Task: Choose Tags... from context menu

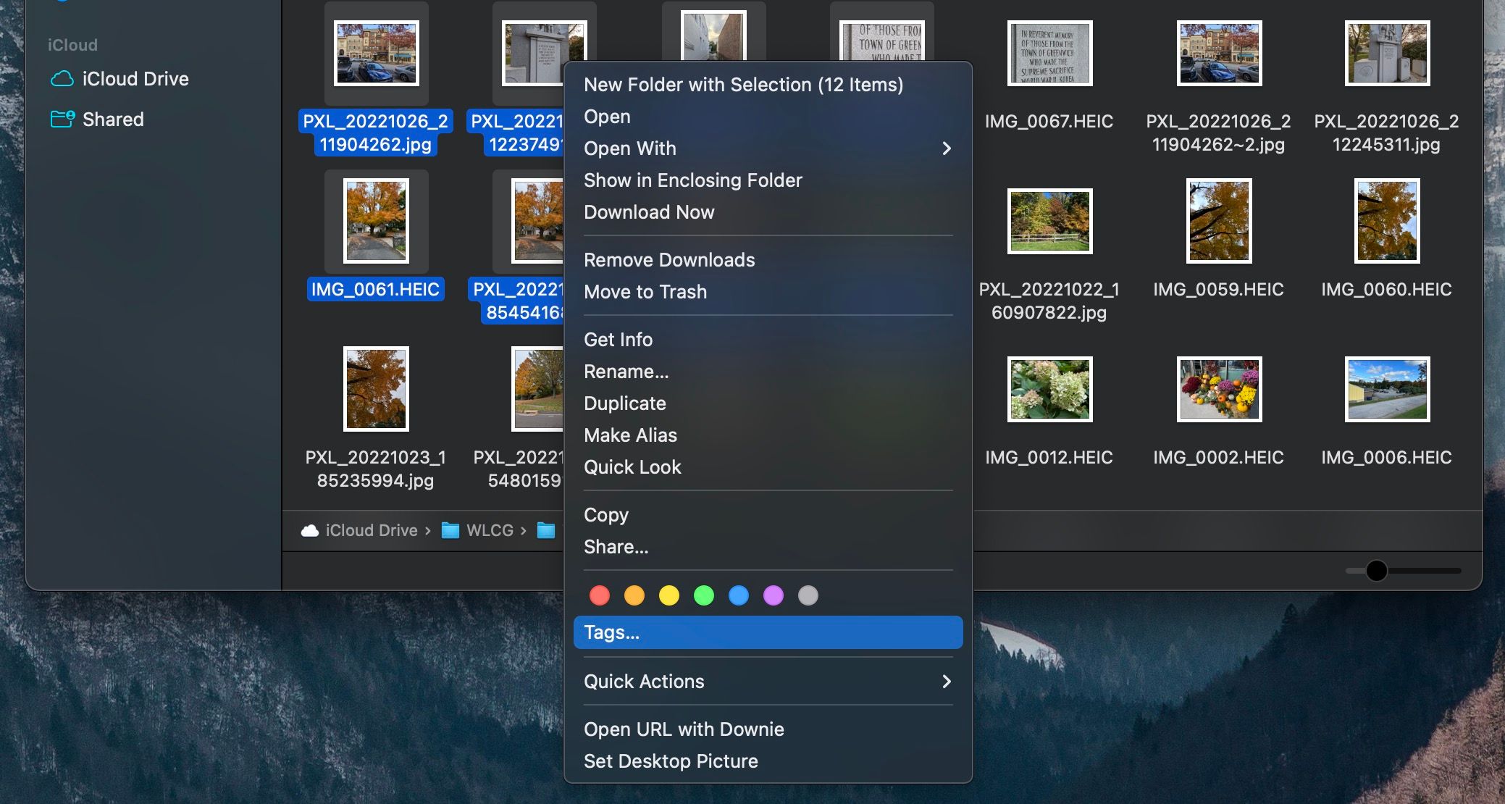Action: pos(768,632)
